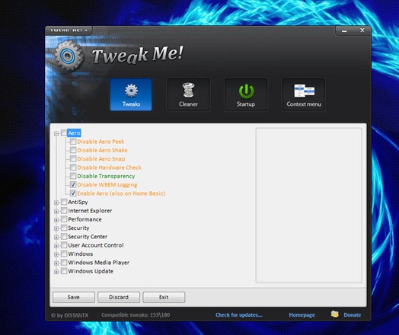Open the Tweaks section
The image size is (399, 335).
[x=131, y=94]
